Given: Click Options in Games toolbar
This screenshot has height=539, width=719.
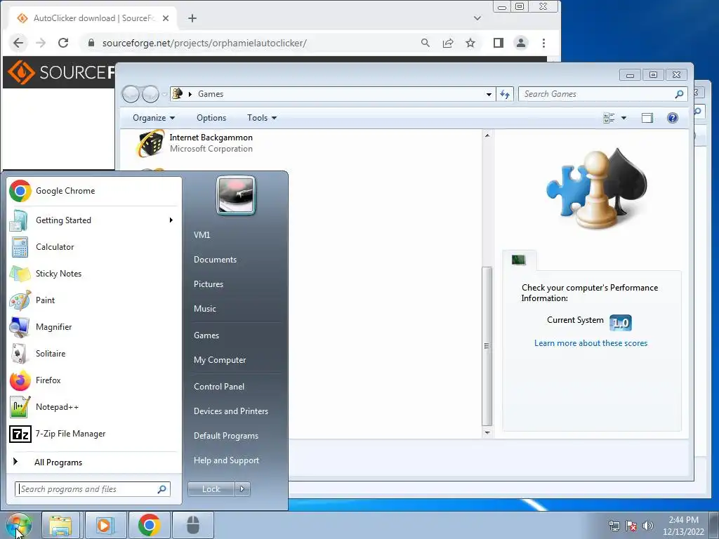Looking at the screenshot, I should 211,118.
